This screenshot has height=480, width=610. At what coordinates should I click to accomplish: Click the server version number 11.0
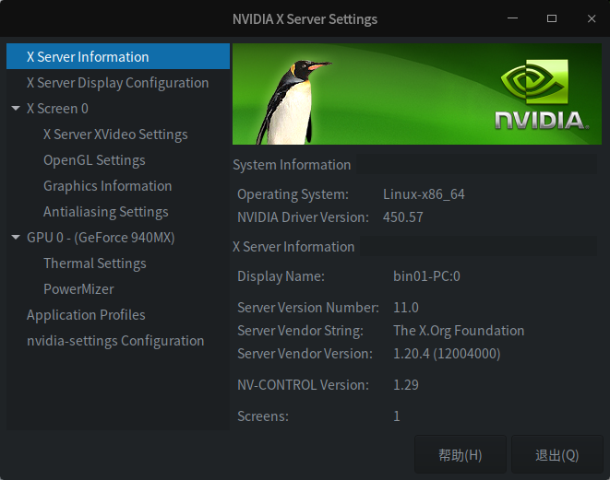click(x=406, y=308)
